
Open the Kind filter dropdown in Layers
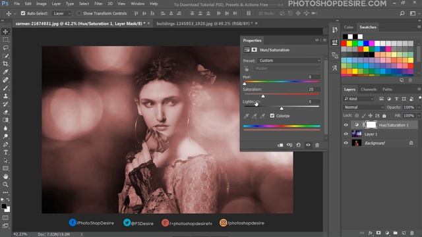(x=359, y=99)
